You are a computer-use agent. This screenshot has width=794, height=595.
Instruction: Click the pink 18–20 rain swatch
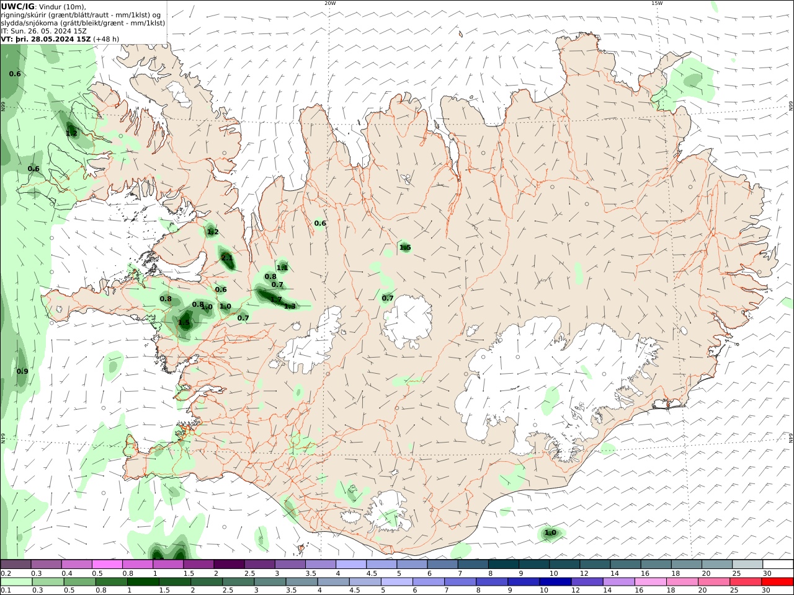[x=682, y=582]
